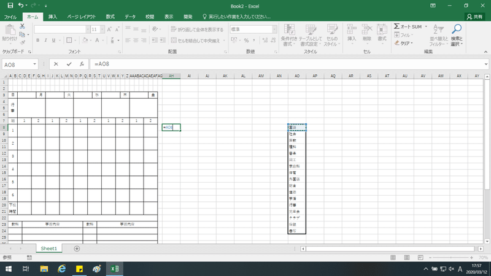Viewport: 491px width, 276px height.
Task: Click the percent style icon
Action: [x=246, y=40]
